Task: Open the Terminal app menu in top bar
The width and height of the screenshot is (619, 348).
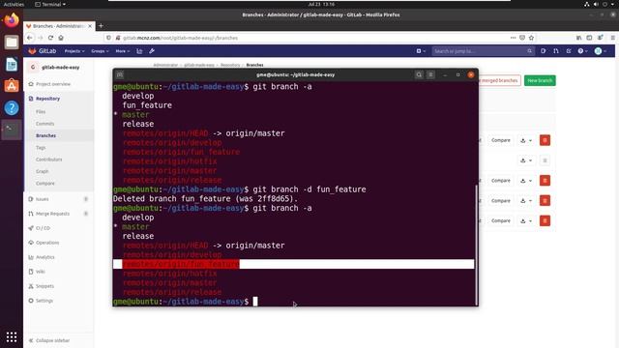Action: (50, 4)
